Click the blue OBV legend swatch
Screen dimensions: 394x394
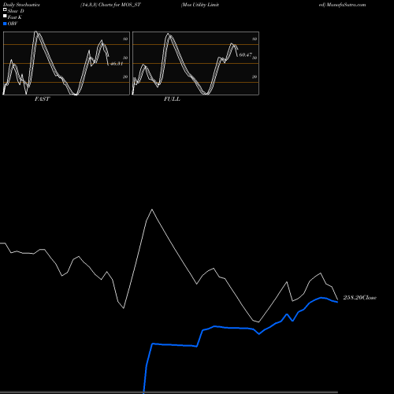[x=5, y=24]
